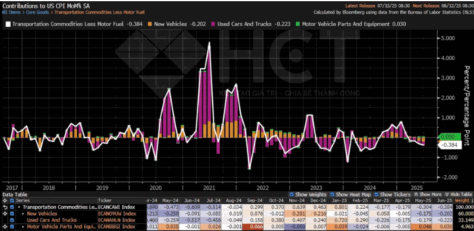This screenshot has height=231, width=474.
Task: Click the green 0.030 axis value tag
Action: click(449, 137)
